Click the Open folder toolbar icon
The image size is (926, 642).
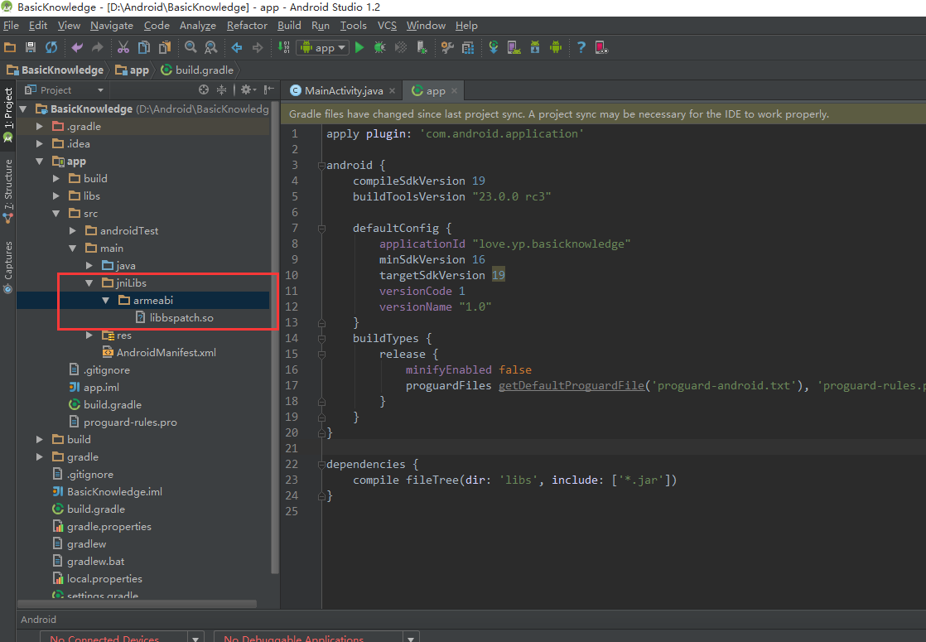coord(10,48)
